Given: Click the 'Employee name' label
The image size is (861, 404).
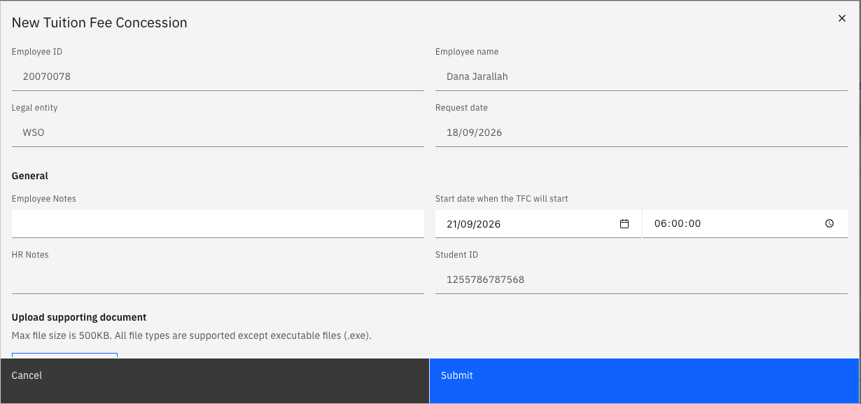Looking at the screenshot, I should click(467, 52).
